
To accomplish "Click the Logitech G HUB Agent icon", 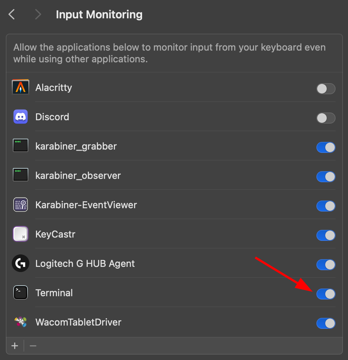I will tap(21, 263).
